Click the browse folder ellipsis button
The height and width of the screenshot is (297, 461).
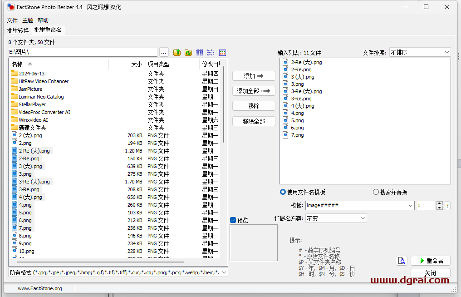(164, 53)
